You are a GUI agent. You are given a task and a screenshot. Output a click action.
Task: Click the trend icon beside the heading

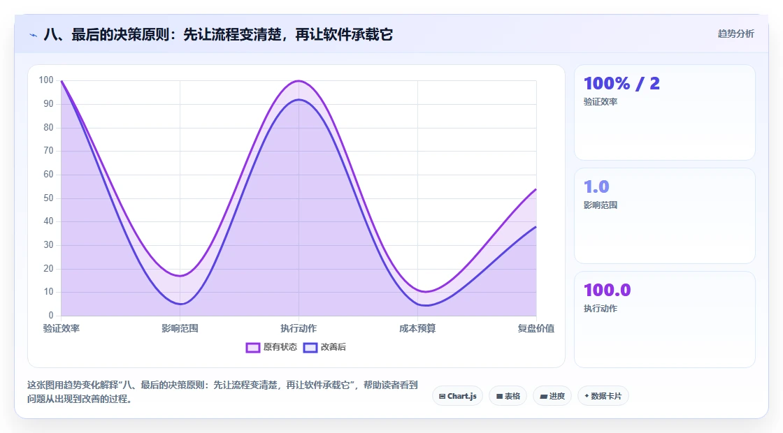(34, 35)
